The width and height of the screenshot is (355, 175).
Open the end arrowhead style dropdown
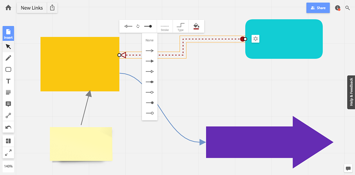[148, 26]
